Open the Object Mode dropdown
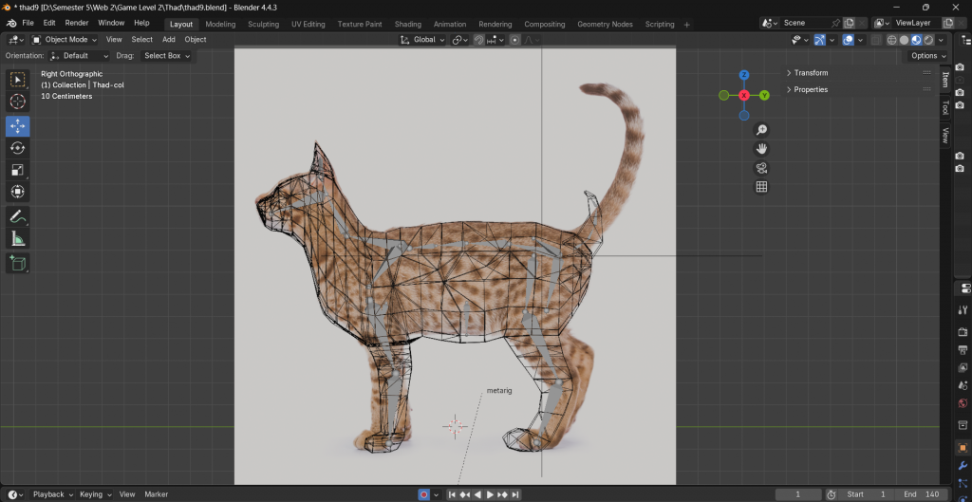Image resolution: width=972 pixels, height=502 pixels. 65,40
